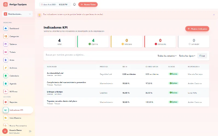The height and width of the screenshot is (136, 218).
Task: Open Lista Maestra in sidebar
Action: click(x=17, y=118)
